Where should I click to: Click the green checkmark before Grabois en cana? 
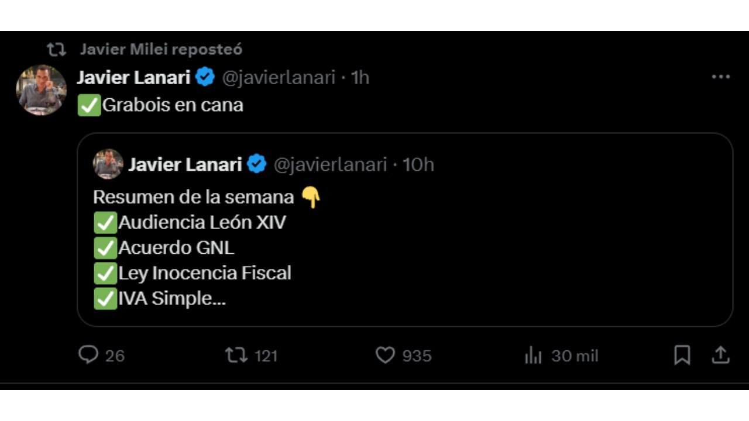88,105
